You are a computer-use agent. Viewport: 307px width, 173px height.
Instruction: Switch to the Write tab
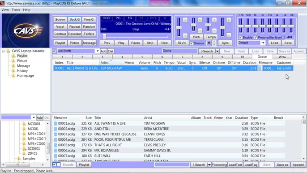[x=282, y=57]
